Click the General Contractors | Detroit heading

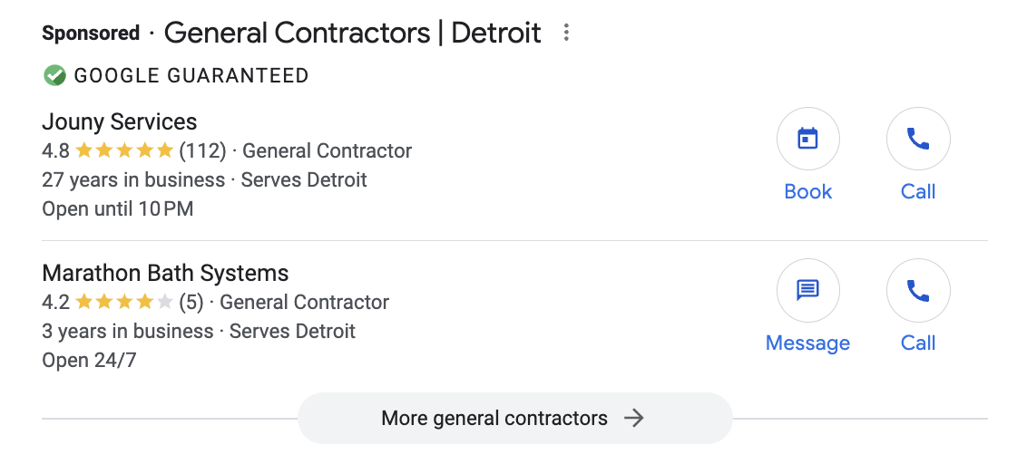352,33
